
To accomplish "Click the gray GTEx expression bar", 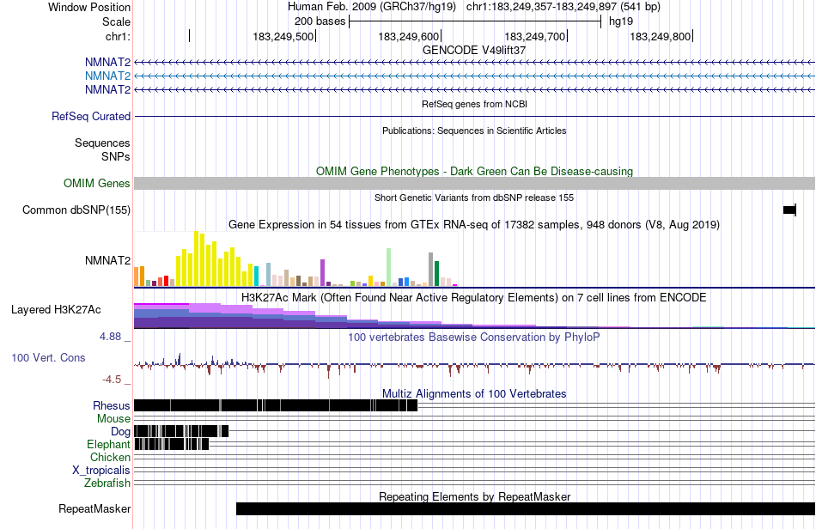I will 431,269.
